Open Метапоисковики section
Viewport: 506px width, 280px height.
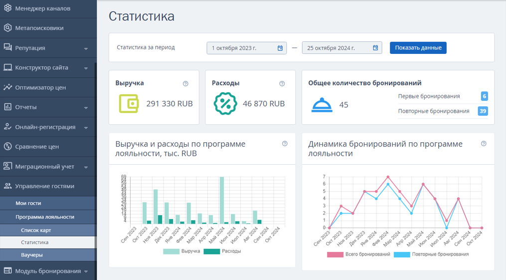point(48,28)
